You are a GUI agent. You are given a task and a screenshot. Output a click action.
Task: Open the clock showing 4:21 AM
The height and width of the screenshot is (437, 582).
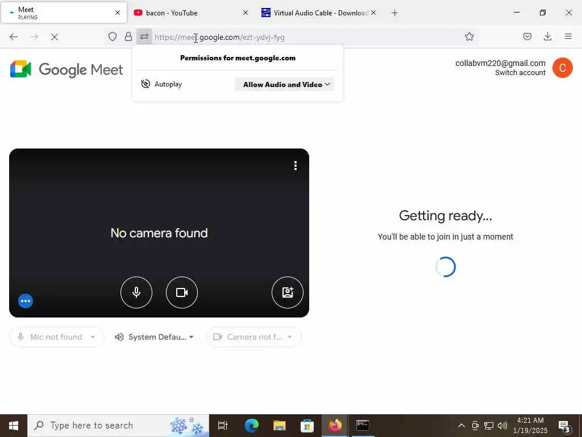tap(530, 426)
